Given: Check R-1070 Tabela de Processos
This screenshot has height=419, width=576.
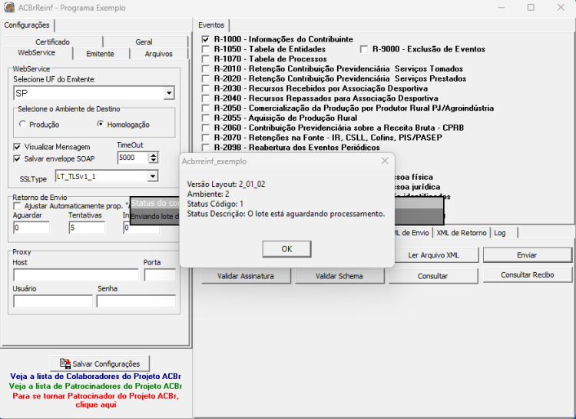Looking at the screenshot, I should 206,59.
